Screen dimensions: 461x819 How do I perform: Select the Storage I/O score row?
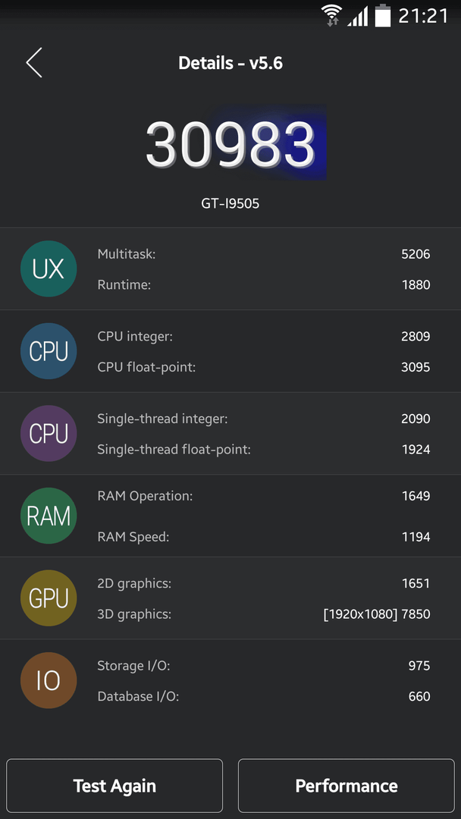point(264,666)
